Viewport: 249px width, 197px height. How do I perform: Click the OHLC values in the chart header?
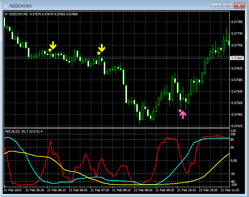click(x=54, y=14)
